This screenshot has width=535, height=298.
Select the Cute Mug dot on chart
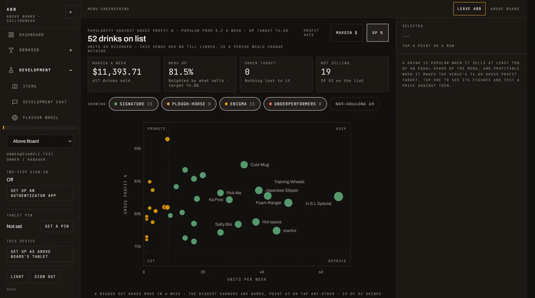click(x=244, y=165)
